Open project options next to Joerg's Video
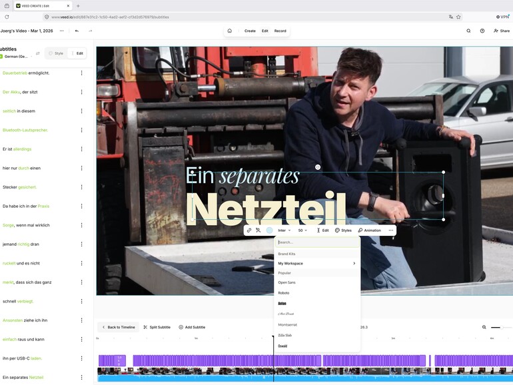513x385 pixels. pyautogui.click(x=61, y=31)
